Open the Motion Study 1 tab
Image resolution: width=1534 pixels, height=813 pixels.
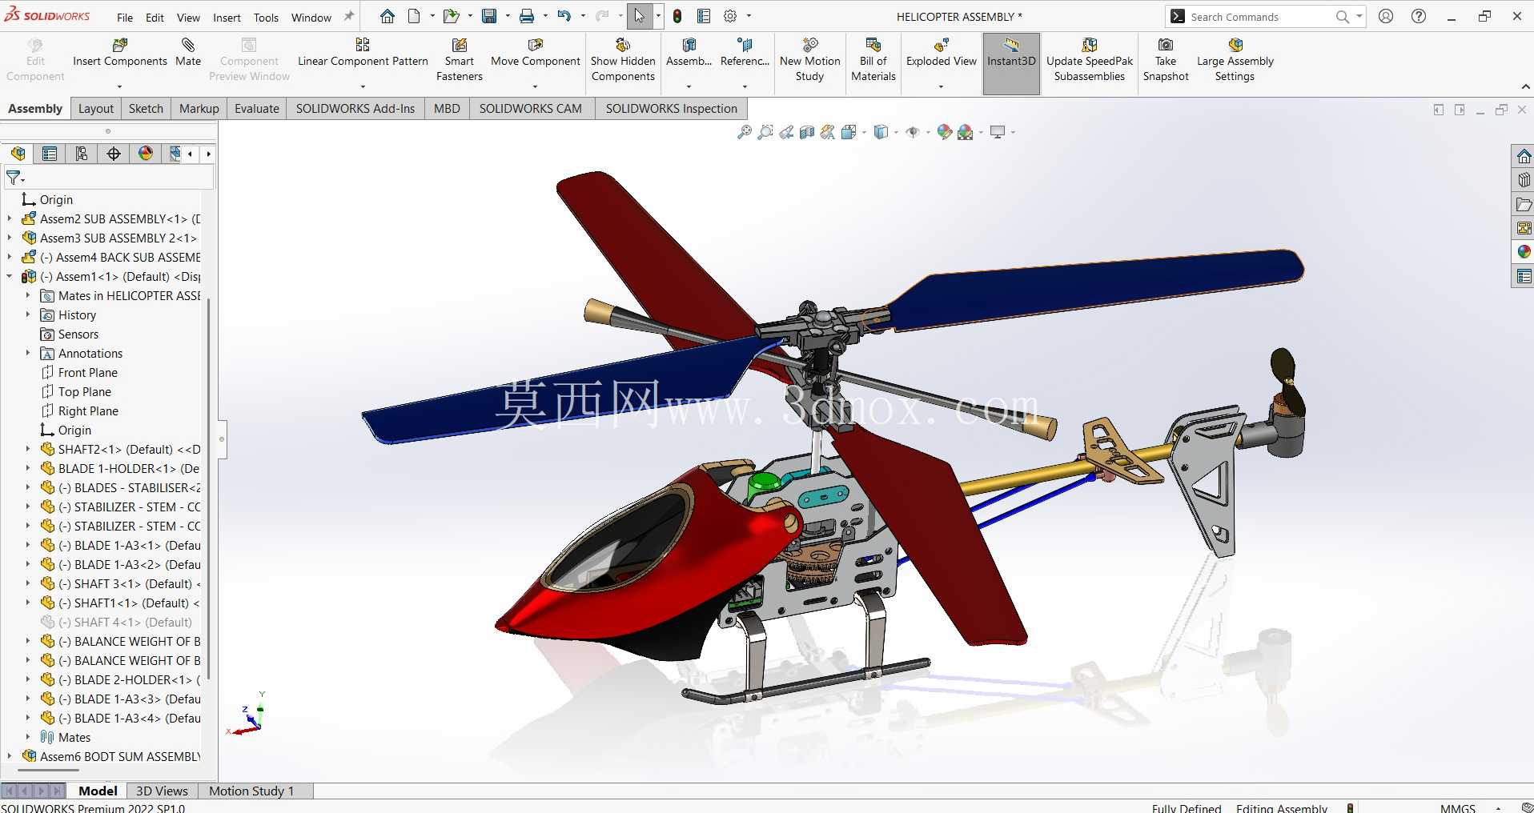251,791
